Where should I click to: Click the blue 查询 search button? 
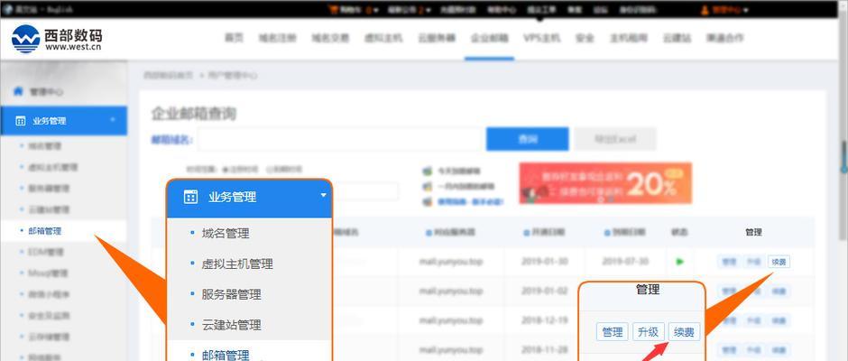528,139
